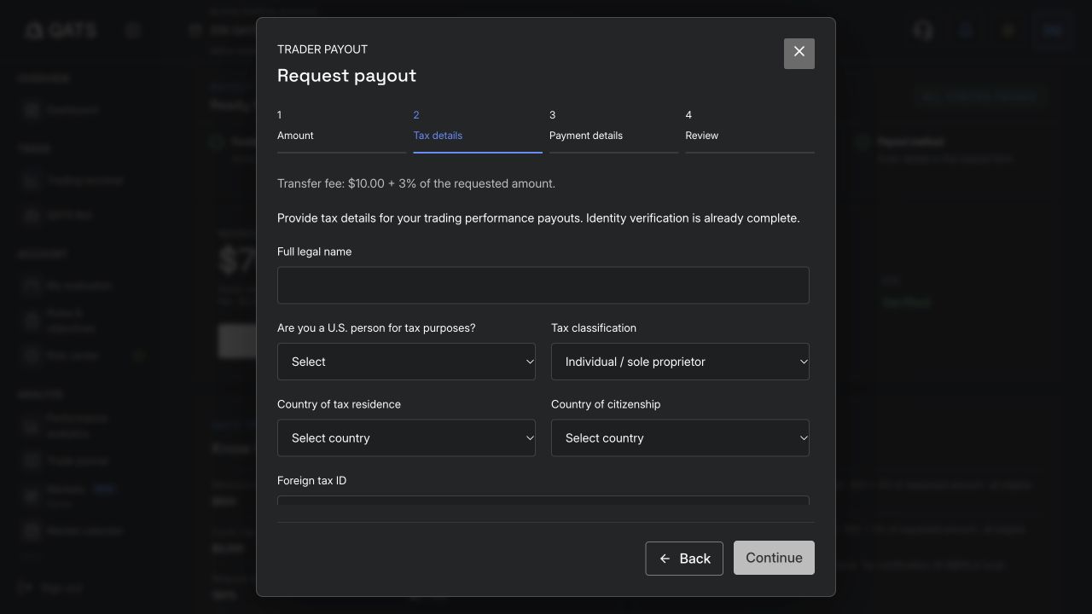Viewport: 1092px width, 614px height.
Task: Select the Tax details step
Action: [478, 130]
